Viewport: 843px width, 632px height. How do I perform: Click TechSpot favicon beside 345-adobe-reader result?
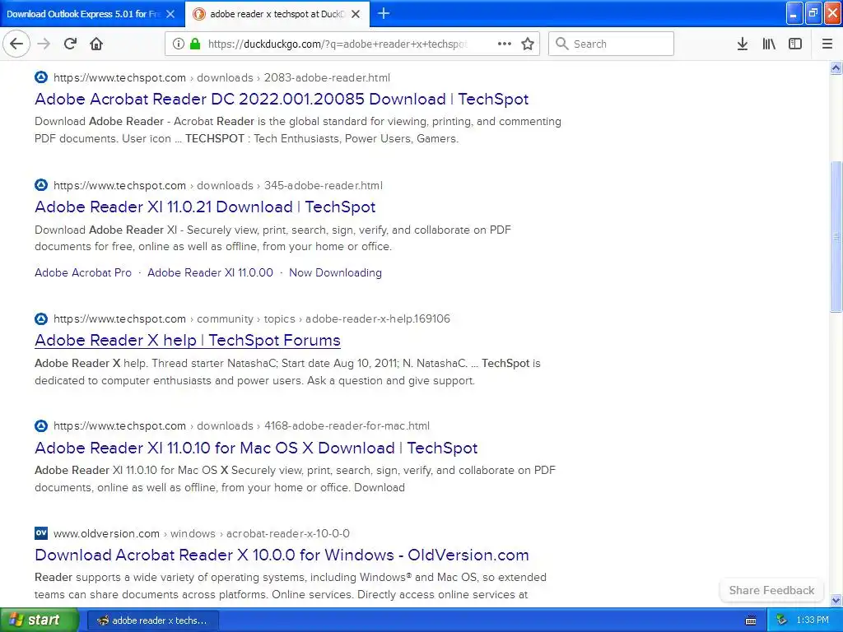tap(41, 185)
